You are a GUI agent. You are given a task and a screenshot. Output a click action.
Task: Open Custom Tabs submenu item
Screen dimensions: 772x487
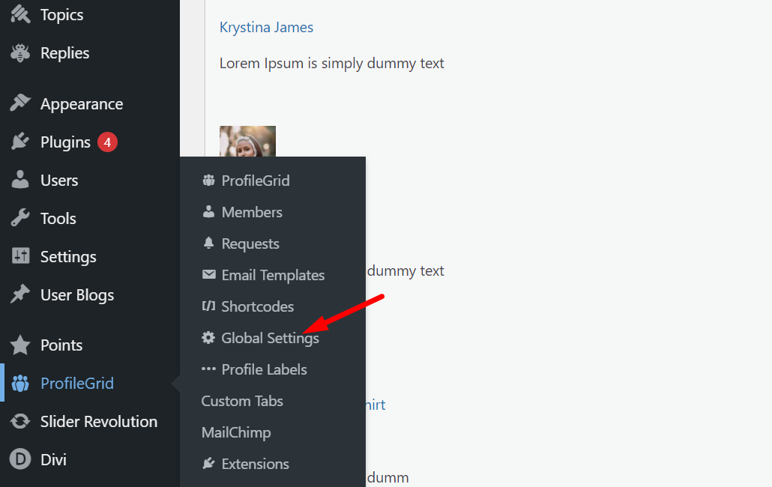[242, 401]
